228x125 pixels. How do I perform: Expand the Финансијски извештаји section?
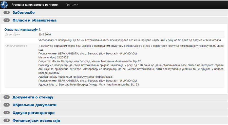36,120
